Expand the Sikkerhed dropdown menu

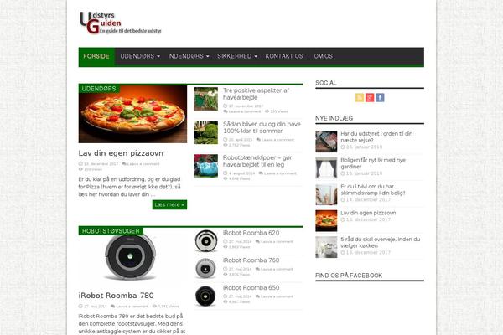pos(237,56)
